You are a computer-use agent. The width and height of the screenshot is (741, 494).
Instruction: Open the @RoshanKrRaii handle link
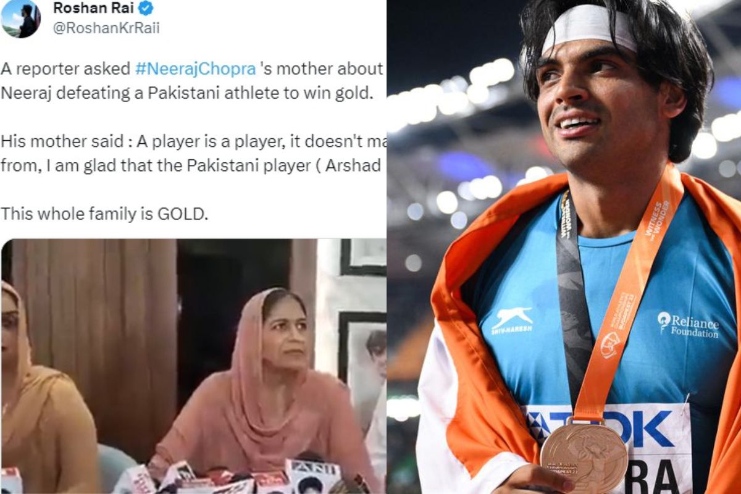click(x=106, y=28)
